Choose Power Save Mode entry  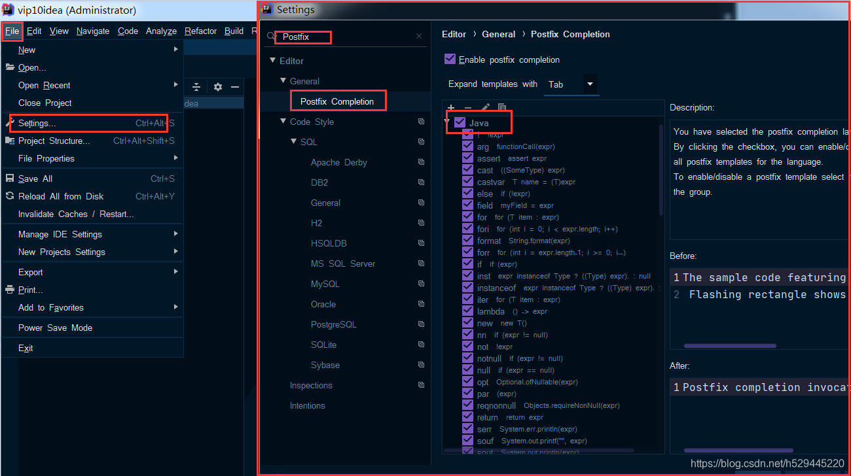coord(92,328)
